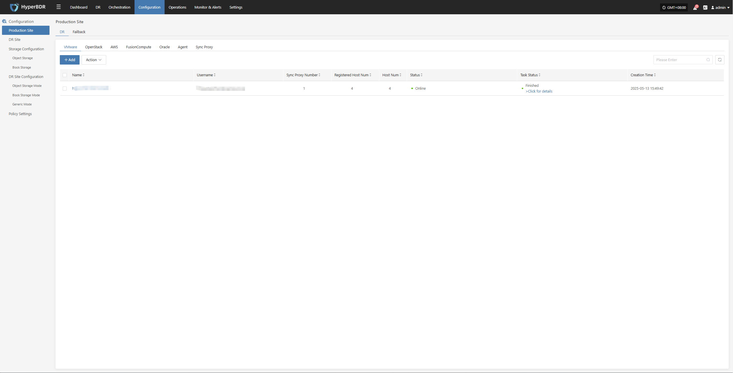Select the OpenStack tab
The width and height of the screenshot is (733, 373).
94,47
